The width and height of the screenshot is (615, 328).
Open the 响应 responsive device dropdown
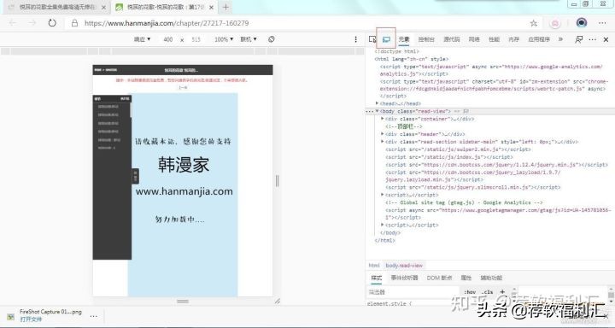click(x=143, y=39)
